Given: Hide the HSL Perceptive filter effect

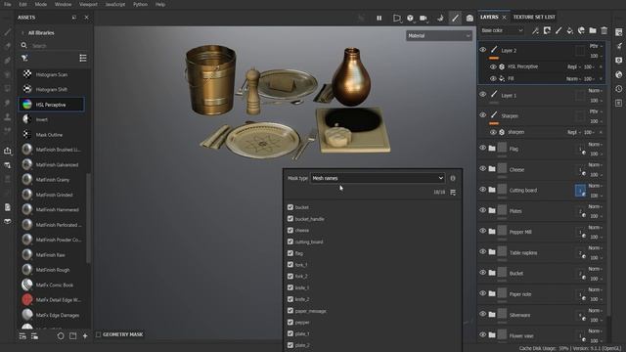Looking at the screenshot, I should pos(493,66).
